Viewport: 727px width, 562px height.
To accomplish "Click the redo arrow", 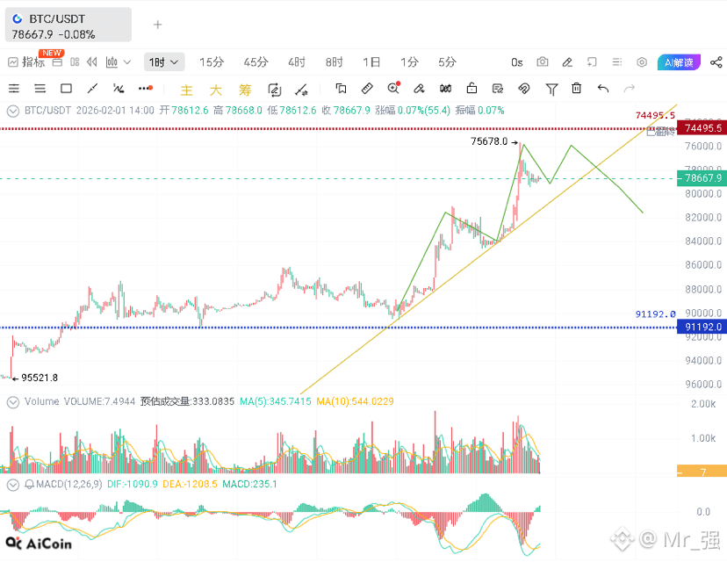I will point(630,88).
